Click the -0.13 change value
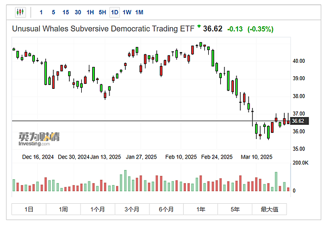Screen dimensions: 327x225 [x=235, y=29]
